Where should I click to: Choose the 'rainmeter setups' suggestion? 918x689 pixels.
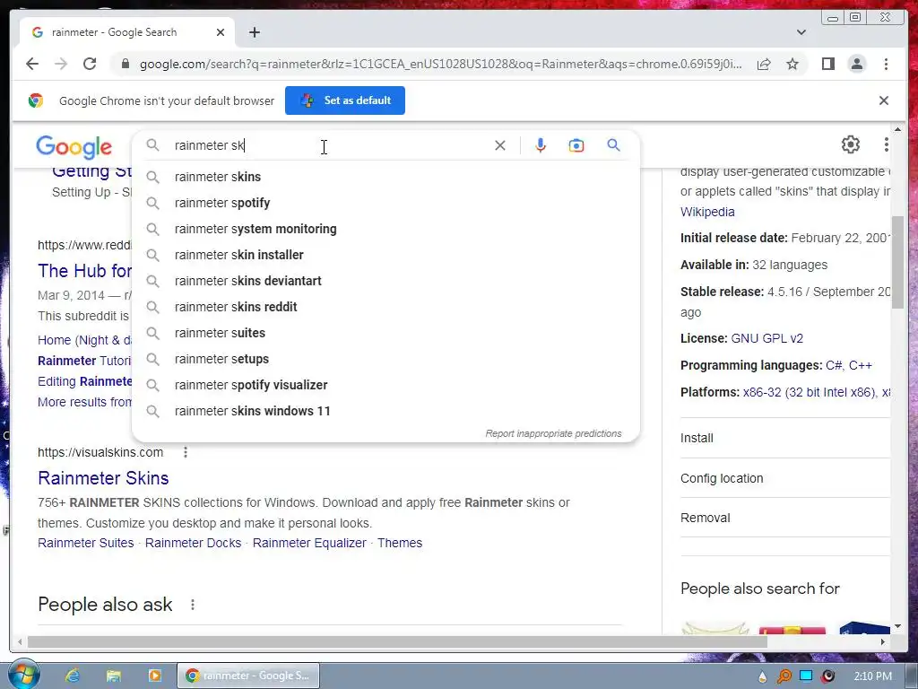tap(386, 359)
